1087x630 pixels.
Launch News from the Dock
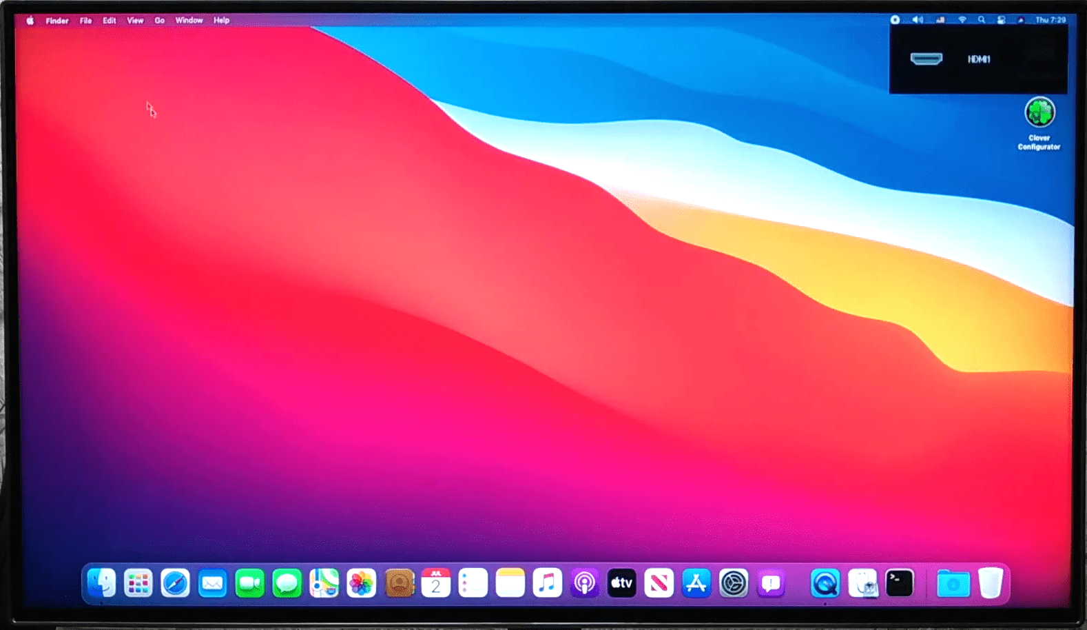pyautogui.click(x=659, y=584)
